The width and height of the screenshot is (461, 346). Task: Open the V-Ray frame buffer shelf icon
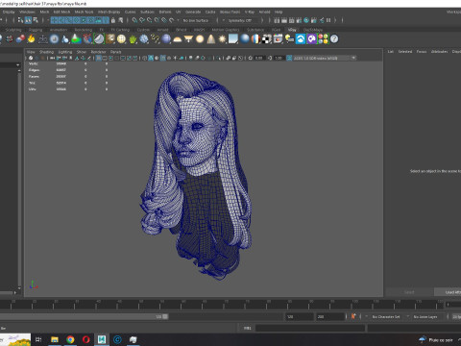pyautogui.click(x=278, y=39)
